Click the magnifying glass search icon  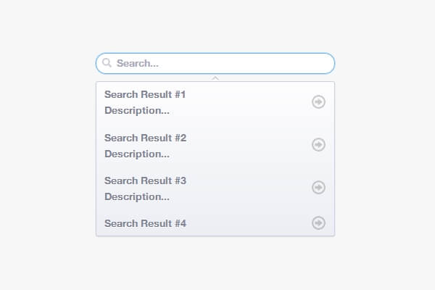(x=107, y=63)
